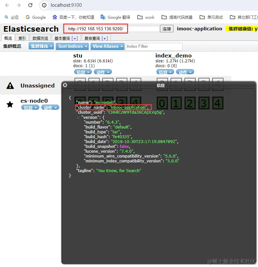
Task: Open the 集群排序 dropdown
Action: [x=41, y=46]
